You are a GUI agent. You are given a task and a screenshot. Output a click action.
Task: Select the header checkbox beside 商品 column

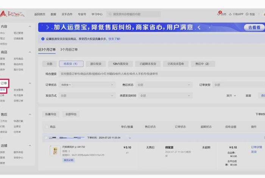point(47,127)
